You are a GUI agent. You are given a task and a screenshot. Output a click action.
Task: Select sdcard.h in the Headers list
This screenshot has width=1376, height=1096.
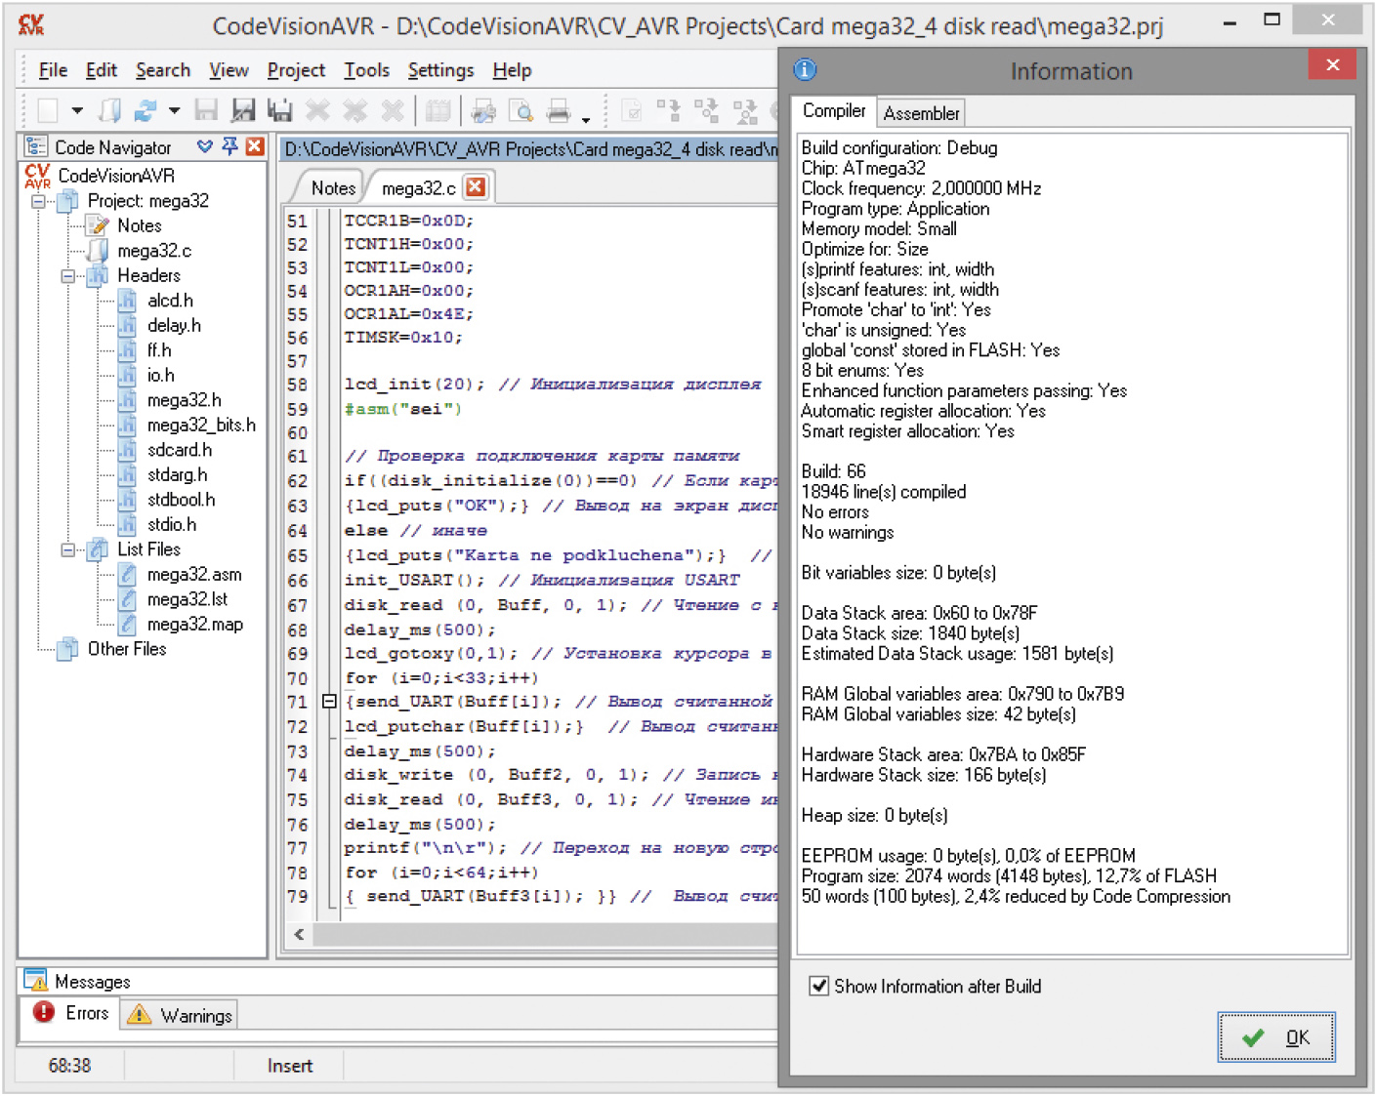point(179,450)
